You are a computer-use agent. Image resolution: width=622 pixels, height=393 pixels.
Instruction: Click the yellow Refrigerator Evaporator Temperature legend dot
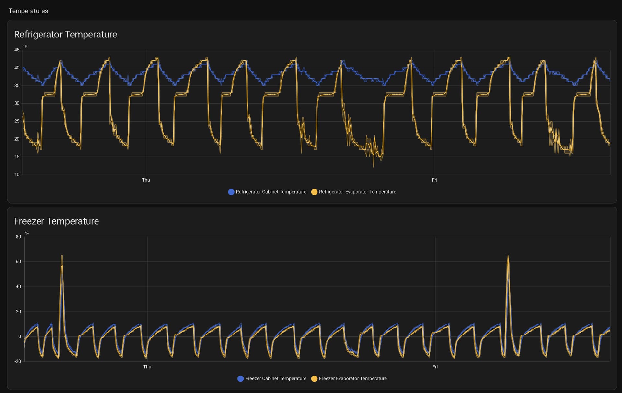pyautogui.click(x=314, y=192)
